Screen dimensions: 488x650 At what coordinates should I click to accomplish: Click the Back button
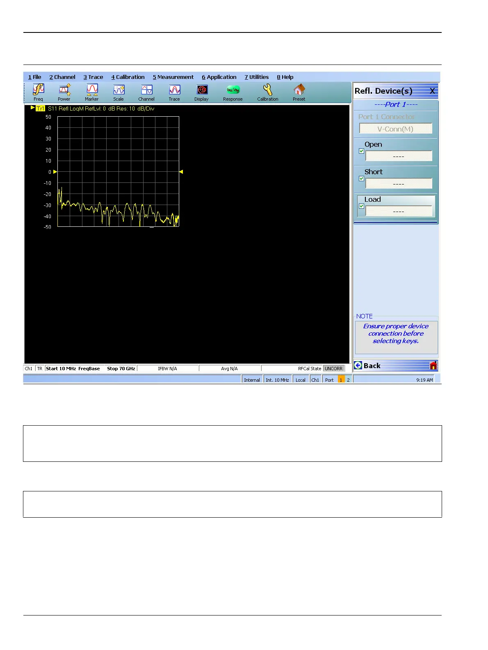(x=392, y=365)
